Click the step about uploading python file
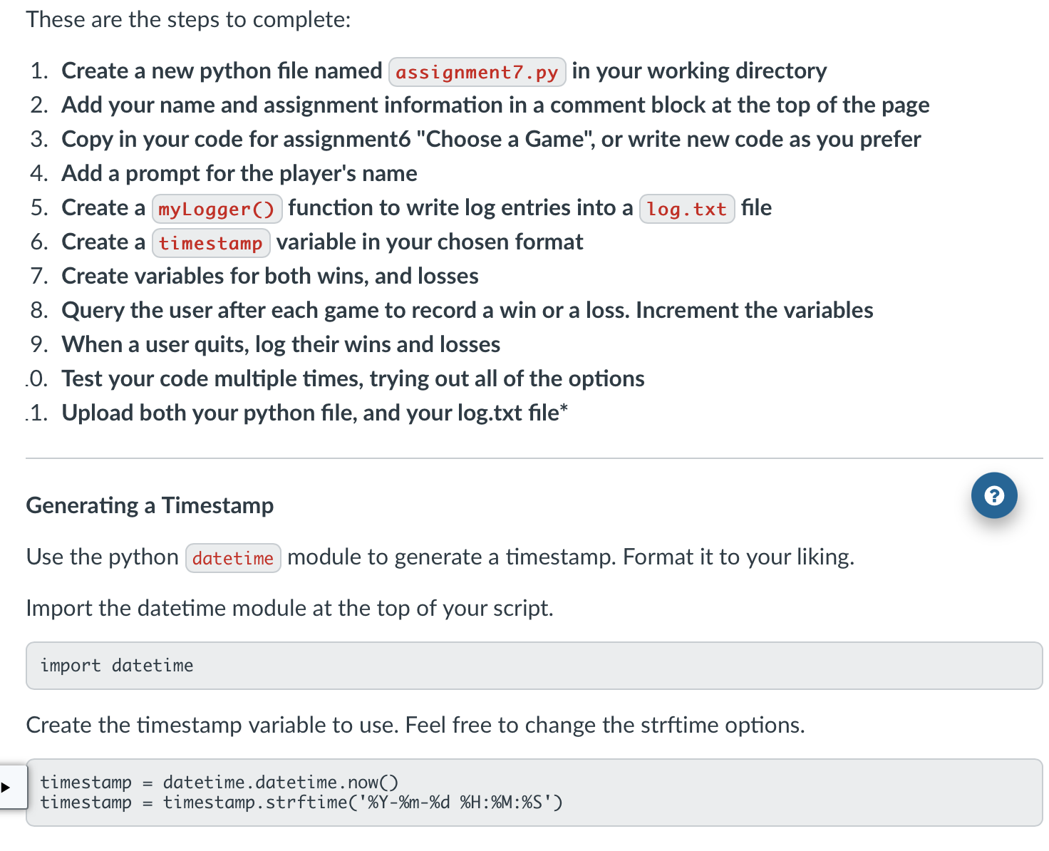 click(314, 413)
